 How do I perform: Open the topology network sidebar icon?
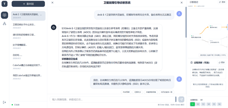pos(4,24)
